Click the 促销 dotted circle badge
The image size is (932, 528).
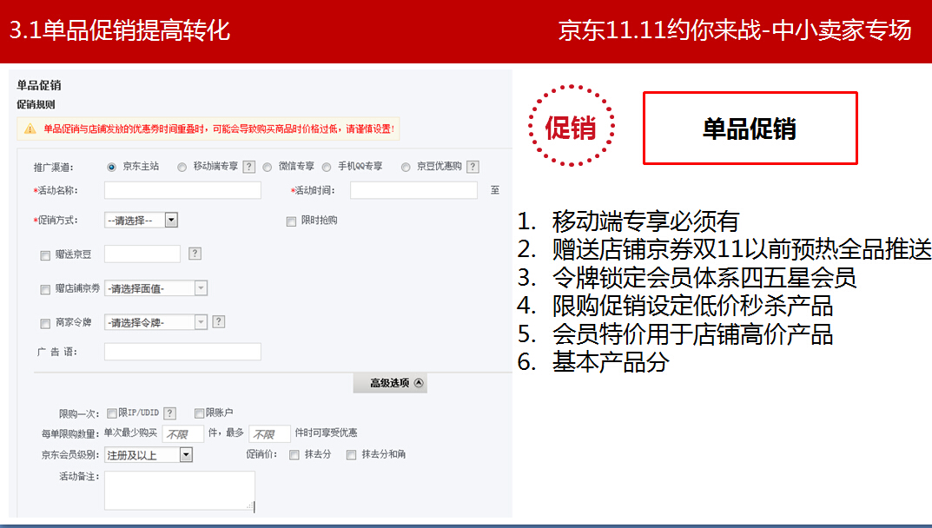572,126
